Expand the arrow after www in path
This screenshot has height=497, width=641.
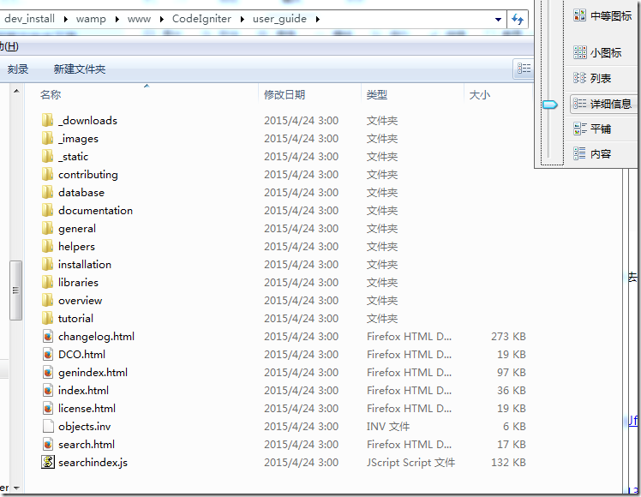tap(161, 19)
